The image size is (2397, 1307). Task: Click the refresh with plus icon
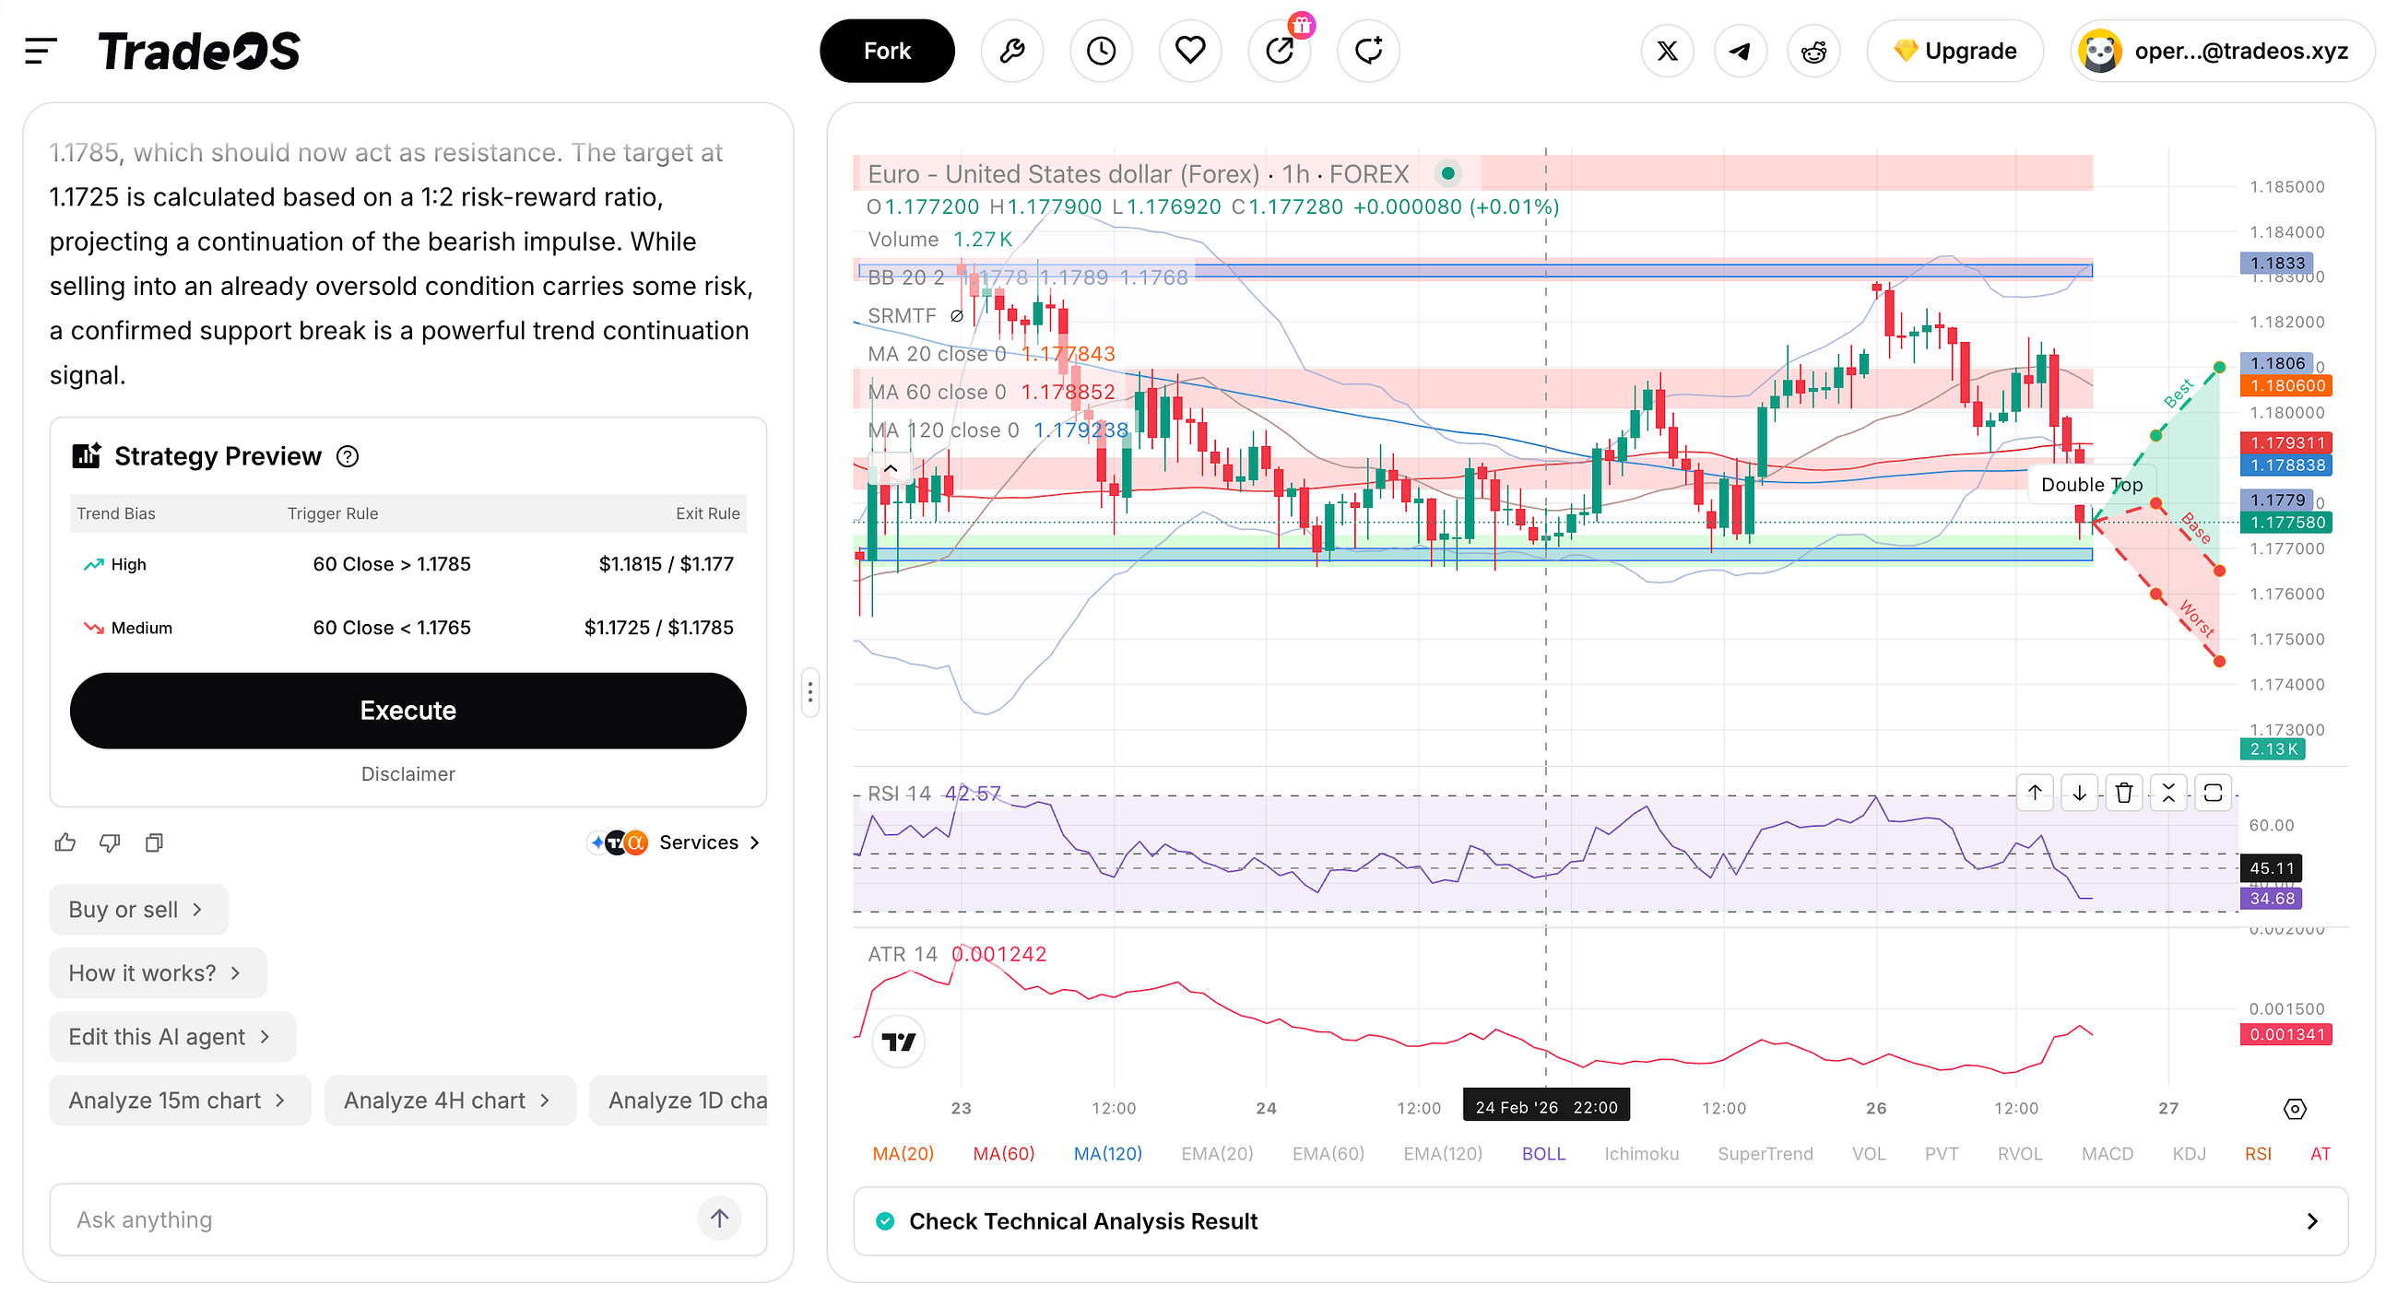point(1368,52)
